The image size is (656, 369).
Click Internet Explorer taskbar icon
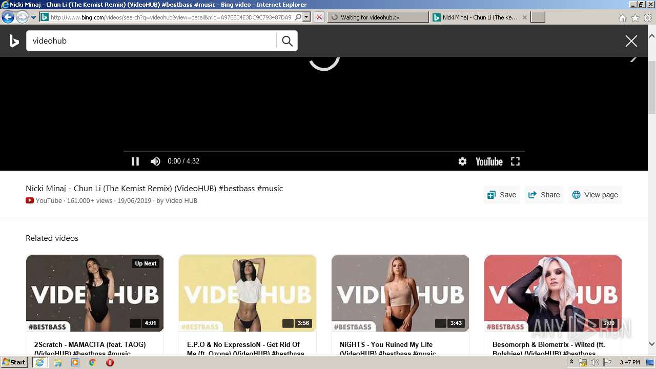click(39, 362)
